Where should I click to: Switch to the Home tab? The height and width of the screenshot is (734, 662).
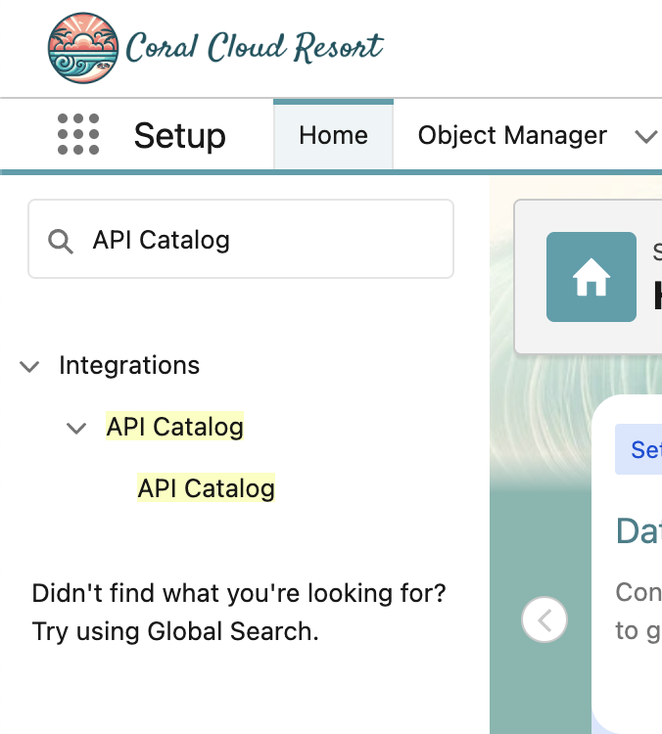point(333,135)
